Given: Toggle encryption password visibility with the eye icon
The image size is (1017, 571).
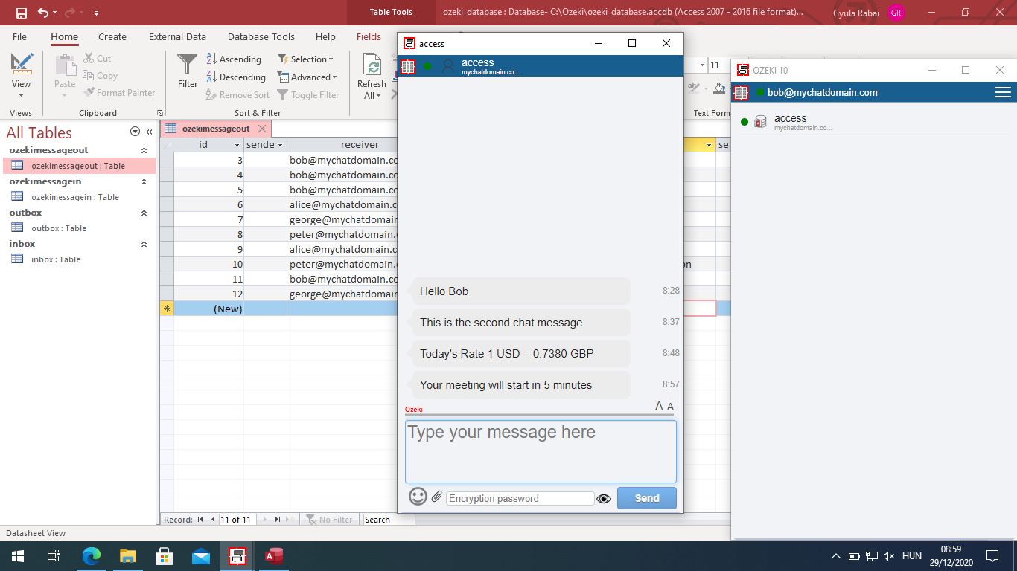Looking at the screenshot, I should pyautogui.click(x=604, y=498).
